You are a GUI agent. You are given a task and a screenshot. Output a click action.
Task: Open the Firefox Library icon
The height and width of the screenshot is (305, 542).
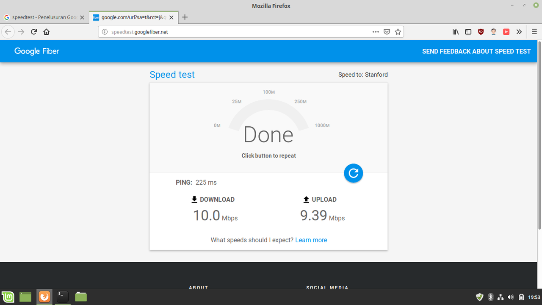[456, 32]
